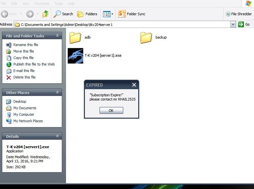Close the EXPIRED dialog box
254x189 pixels.
tap(134, 85)
